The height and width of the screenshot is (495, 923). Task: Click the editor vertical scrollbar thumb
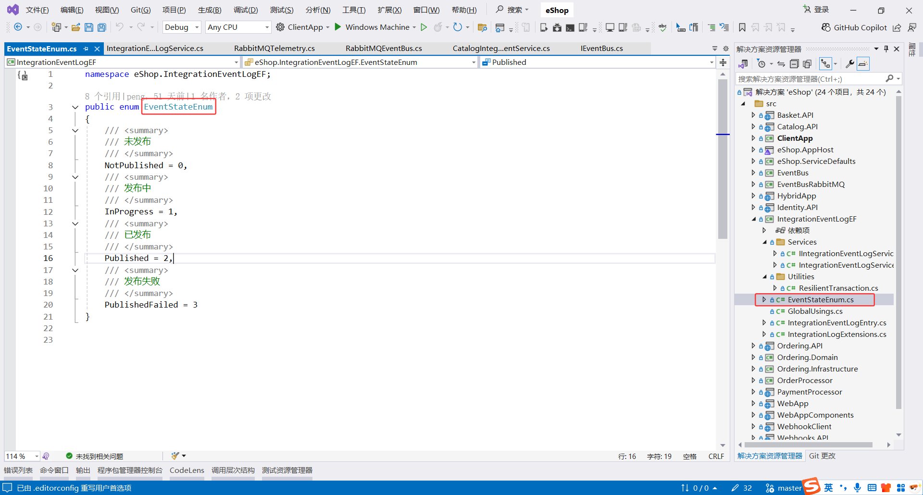coord(723,159)
